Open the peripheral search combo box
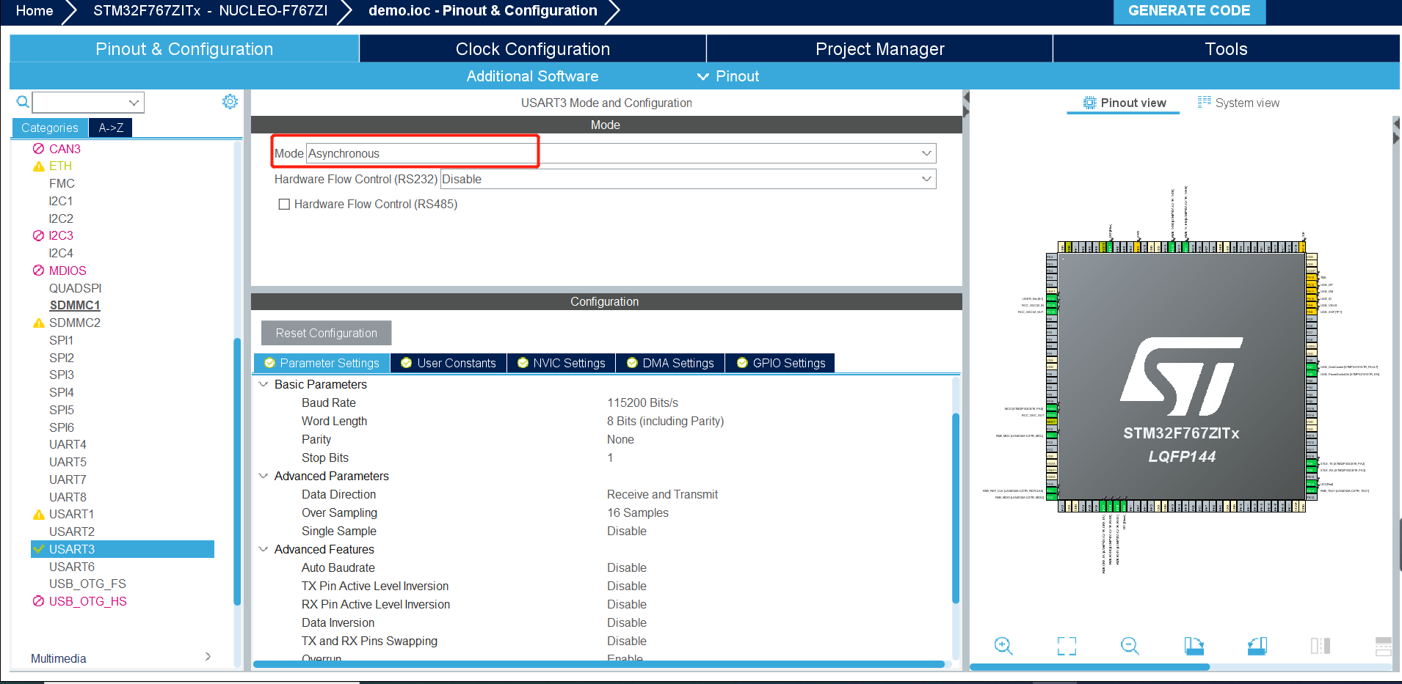Viewport: 1402px width, 684px height. pos(88,102)
